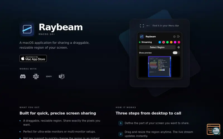This screenshot has height=139, width=223.
Task: Click the Zoom logo
Action: point(49,76)
